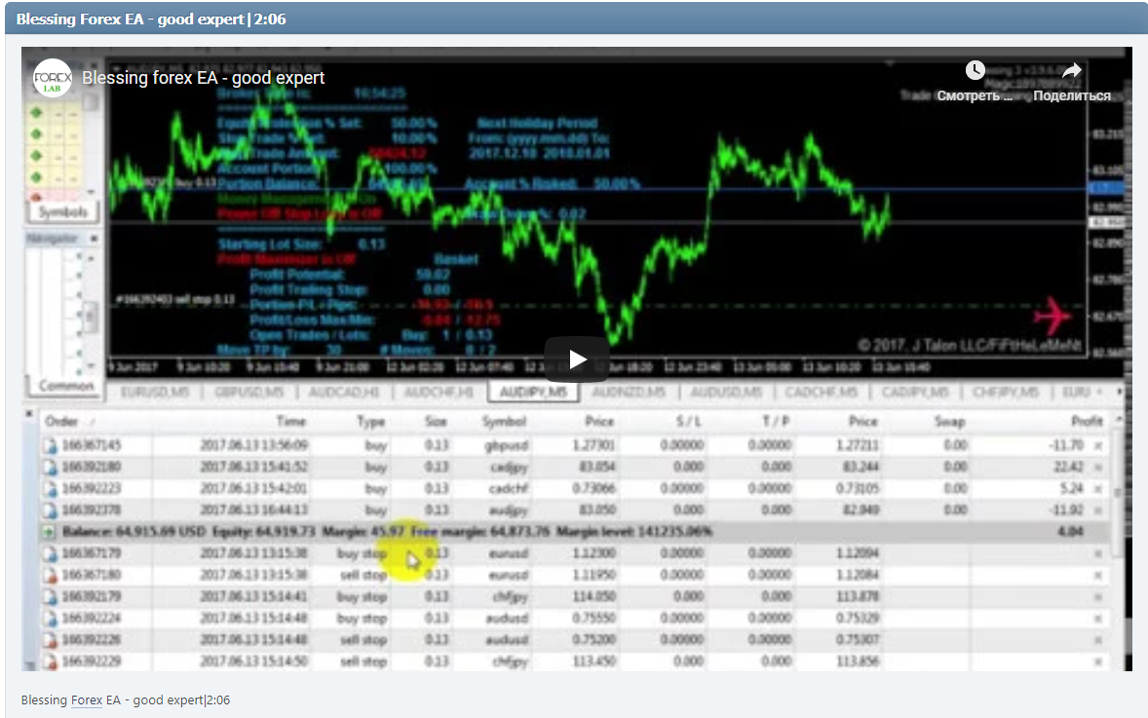Click the Symbols button

(x=61, y=211)
